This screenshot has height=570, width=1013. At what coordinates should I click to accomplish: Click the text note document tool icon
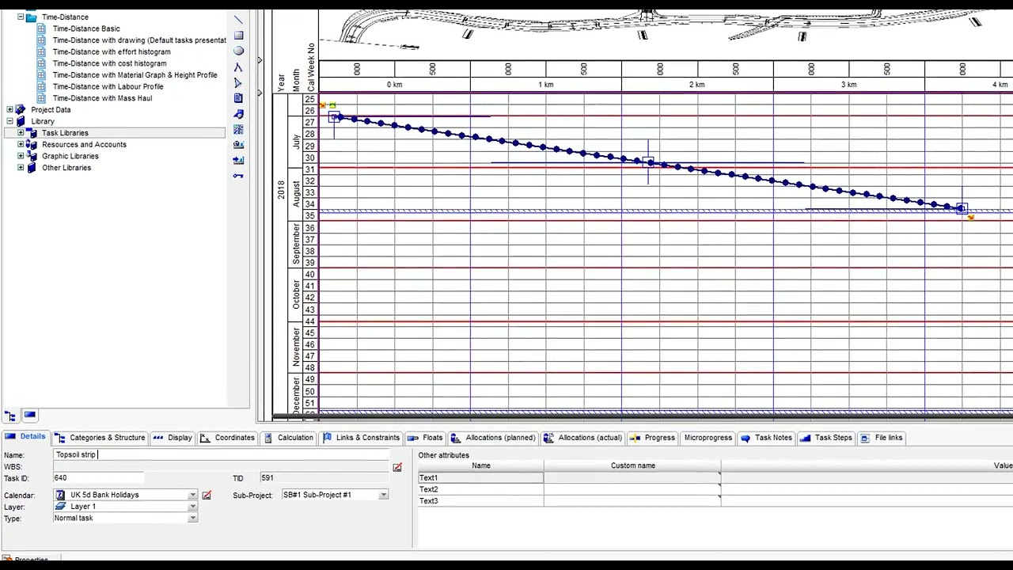(x=238, y=98)
